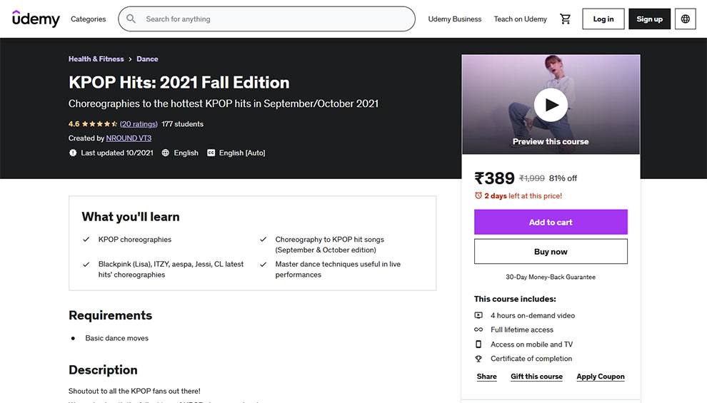Add the course to cart
The height and width of the screenshot is (403, 707).
551,222
